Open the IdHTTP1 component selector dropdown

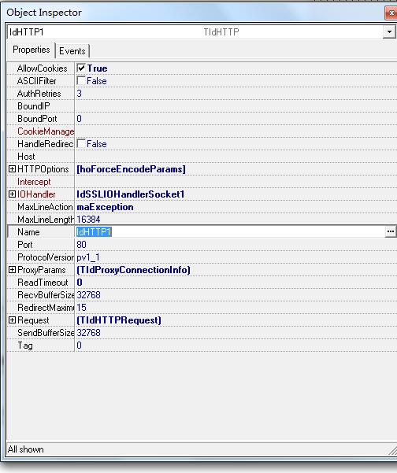point(389,31)
